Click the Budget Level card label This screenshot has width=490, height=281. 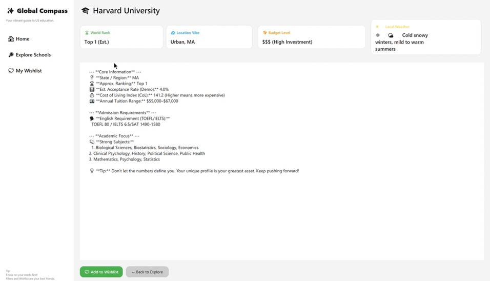pos(279,32)
